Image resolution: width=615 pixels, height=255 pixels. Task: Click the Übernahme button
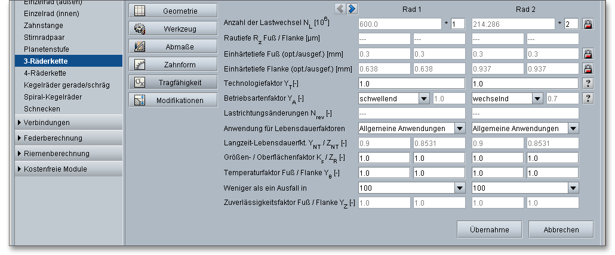tap(489, 229)
